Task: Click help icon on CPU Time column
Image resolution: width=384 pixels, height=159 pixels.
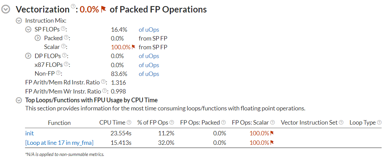Action: click(129, 123)
